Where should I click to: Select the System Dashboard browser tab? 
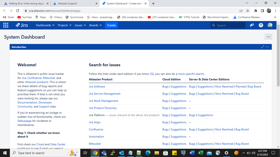point(124,4)
